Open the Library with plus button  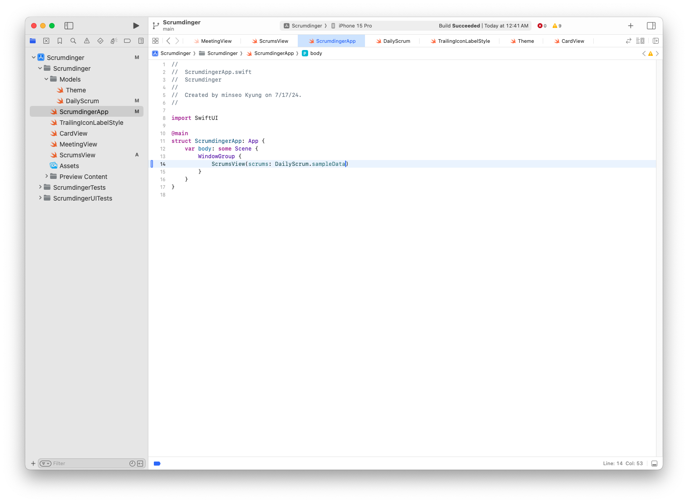631,26
